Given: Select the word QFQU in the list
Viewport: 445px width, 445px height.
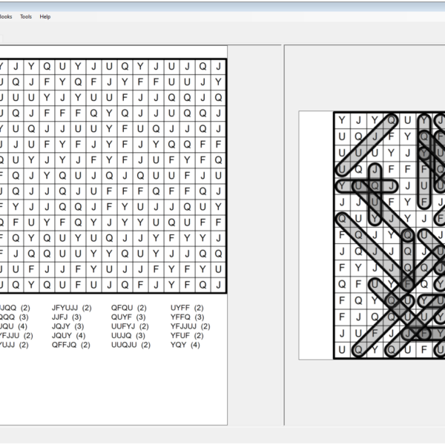Looking at the screenshot, I should tap(122, 308).
